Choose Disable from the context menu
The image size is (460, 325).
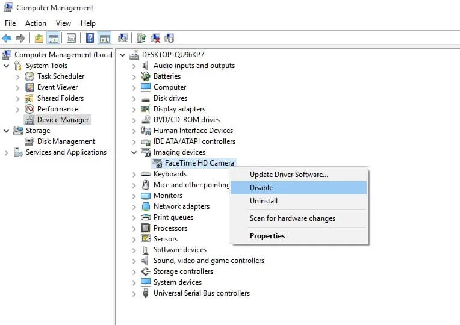pyautogui.click(x=261, y=188)
